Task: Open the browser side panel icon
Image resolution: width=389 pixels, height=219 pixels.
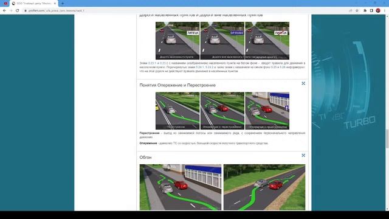Action: point(371,11)
